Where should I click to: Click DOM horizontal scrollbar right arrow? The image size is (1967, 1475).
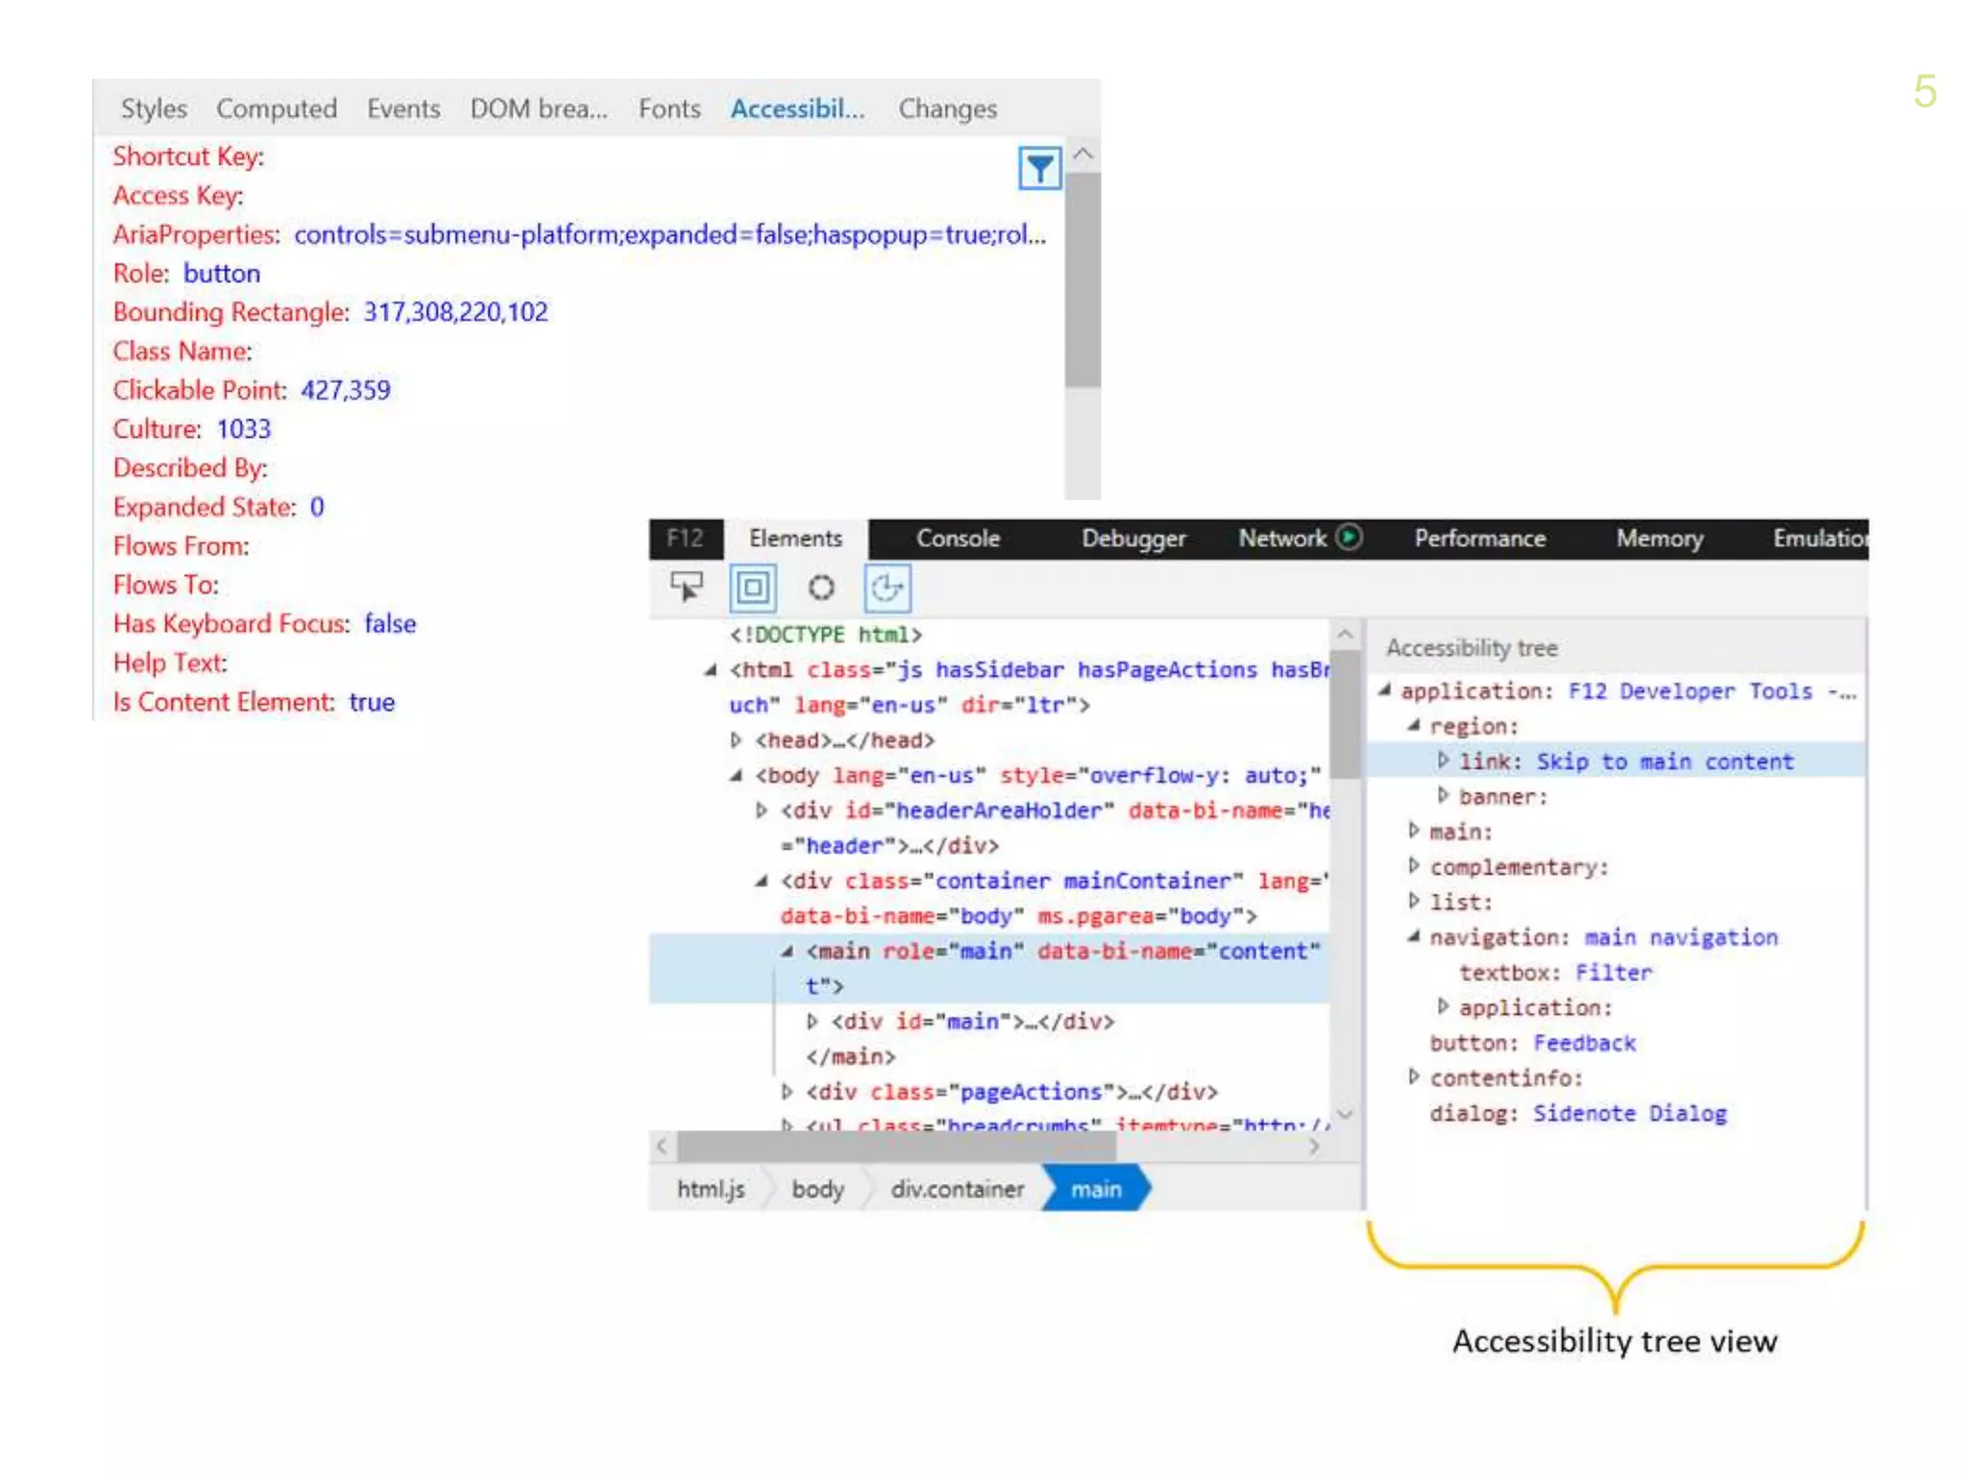click(1314, 1146)
